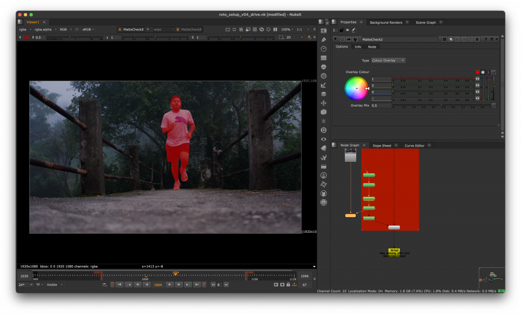The image size is (521, 314).
Task: Open the Time nodes clock icon
Action: pos(324,49)
